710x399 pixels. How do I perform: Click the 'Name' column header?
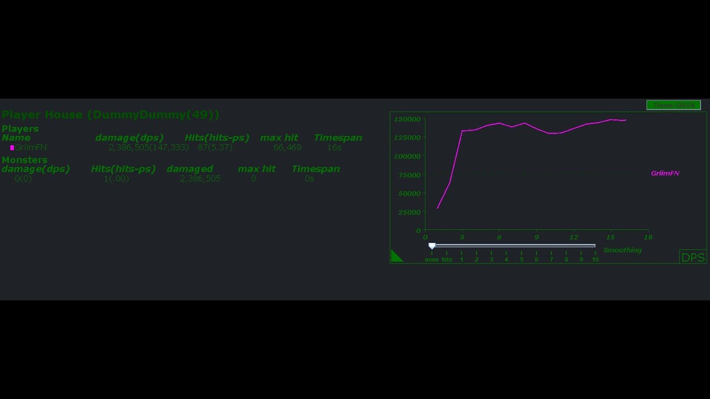click(x=16, y=138)
